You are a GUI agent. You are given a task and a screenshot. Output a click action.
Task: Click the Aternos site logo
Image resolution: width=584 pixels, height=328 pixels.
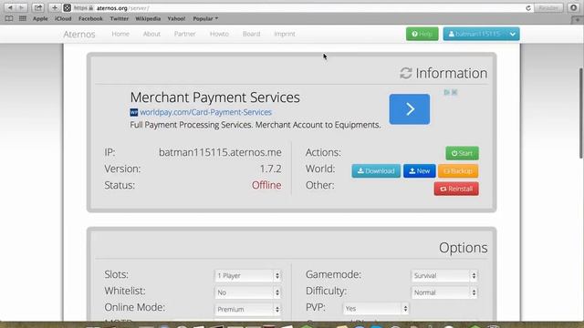pyautogui.click(x=79, y=35)
